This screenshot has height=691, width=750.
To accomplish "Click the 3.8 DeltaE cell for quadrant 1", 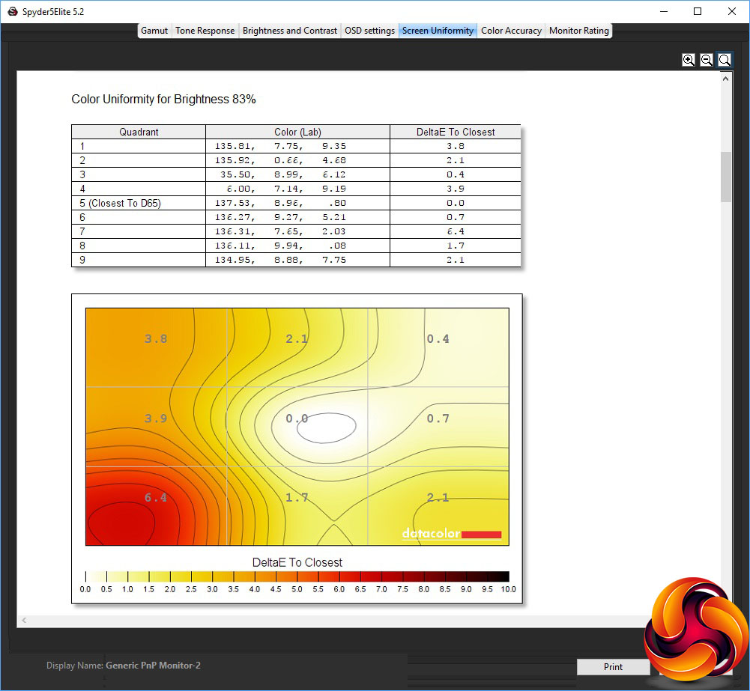I will (x=456, y=146).
